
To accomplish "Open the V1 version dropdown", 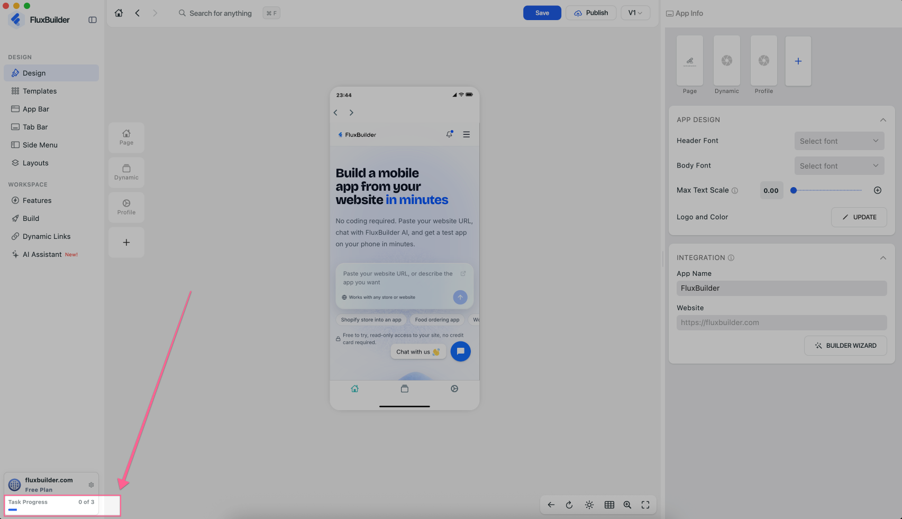I will pyautogui.click(x=635, y=13).
